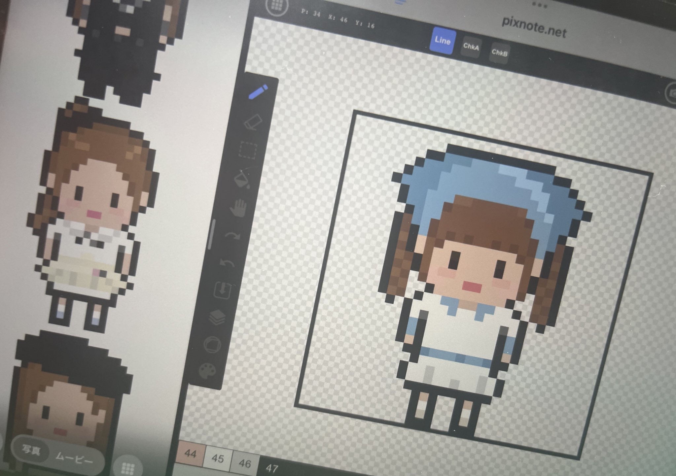Image resolution: width=676 pixels, height=476 pixels.
Task: Select the hand pan tool
Action: tap(238, 208)
